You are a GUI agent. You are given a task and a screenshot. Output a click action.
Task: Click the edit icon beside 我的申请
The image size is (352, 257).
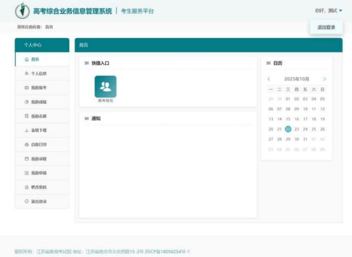click(27, 173)
